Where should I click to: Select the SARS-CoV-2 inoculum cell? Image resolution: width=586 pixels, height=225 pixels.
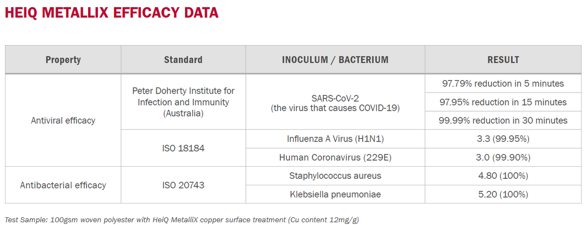(x=335, y=102)
